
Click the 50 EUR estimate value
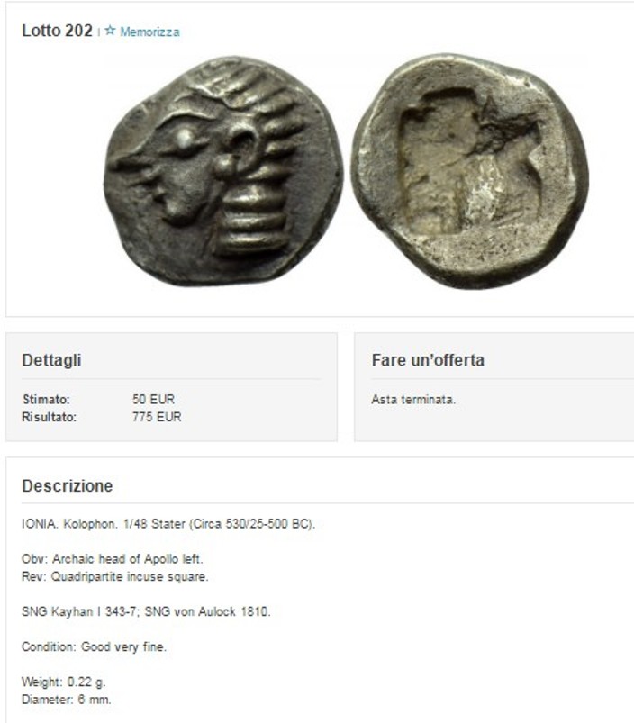153,399
